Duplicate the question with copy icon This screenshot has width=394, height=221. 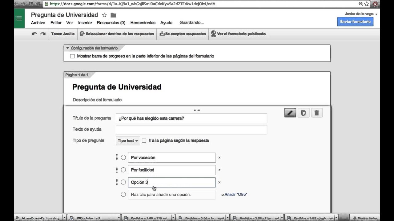point(304,113)
